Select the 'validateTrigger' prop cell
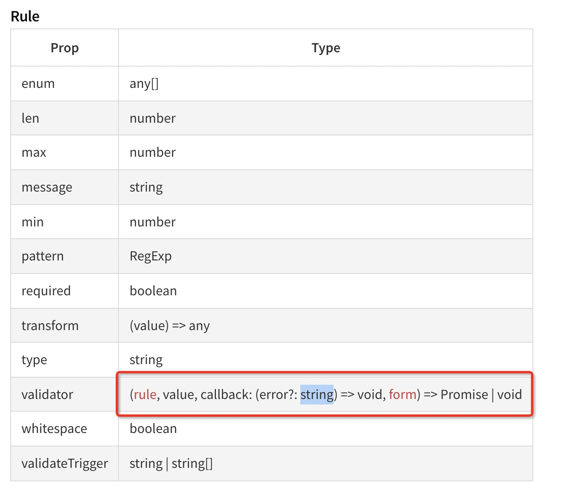This screenshot has height=490, width=561. (65, 463)
